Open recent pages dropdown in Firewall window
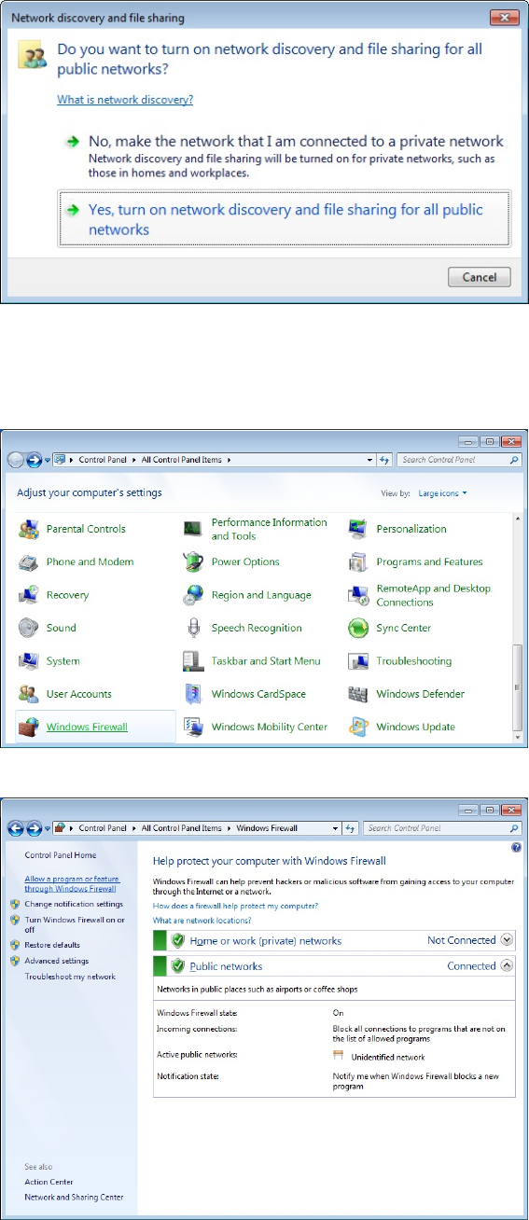The height and width of the screenshot is (1220, 529). coord(49,827)
